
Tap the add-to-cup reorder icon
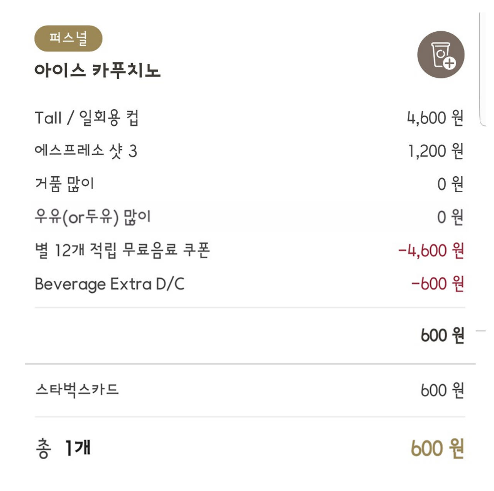pos(441,55)
